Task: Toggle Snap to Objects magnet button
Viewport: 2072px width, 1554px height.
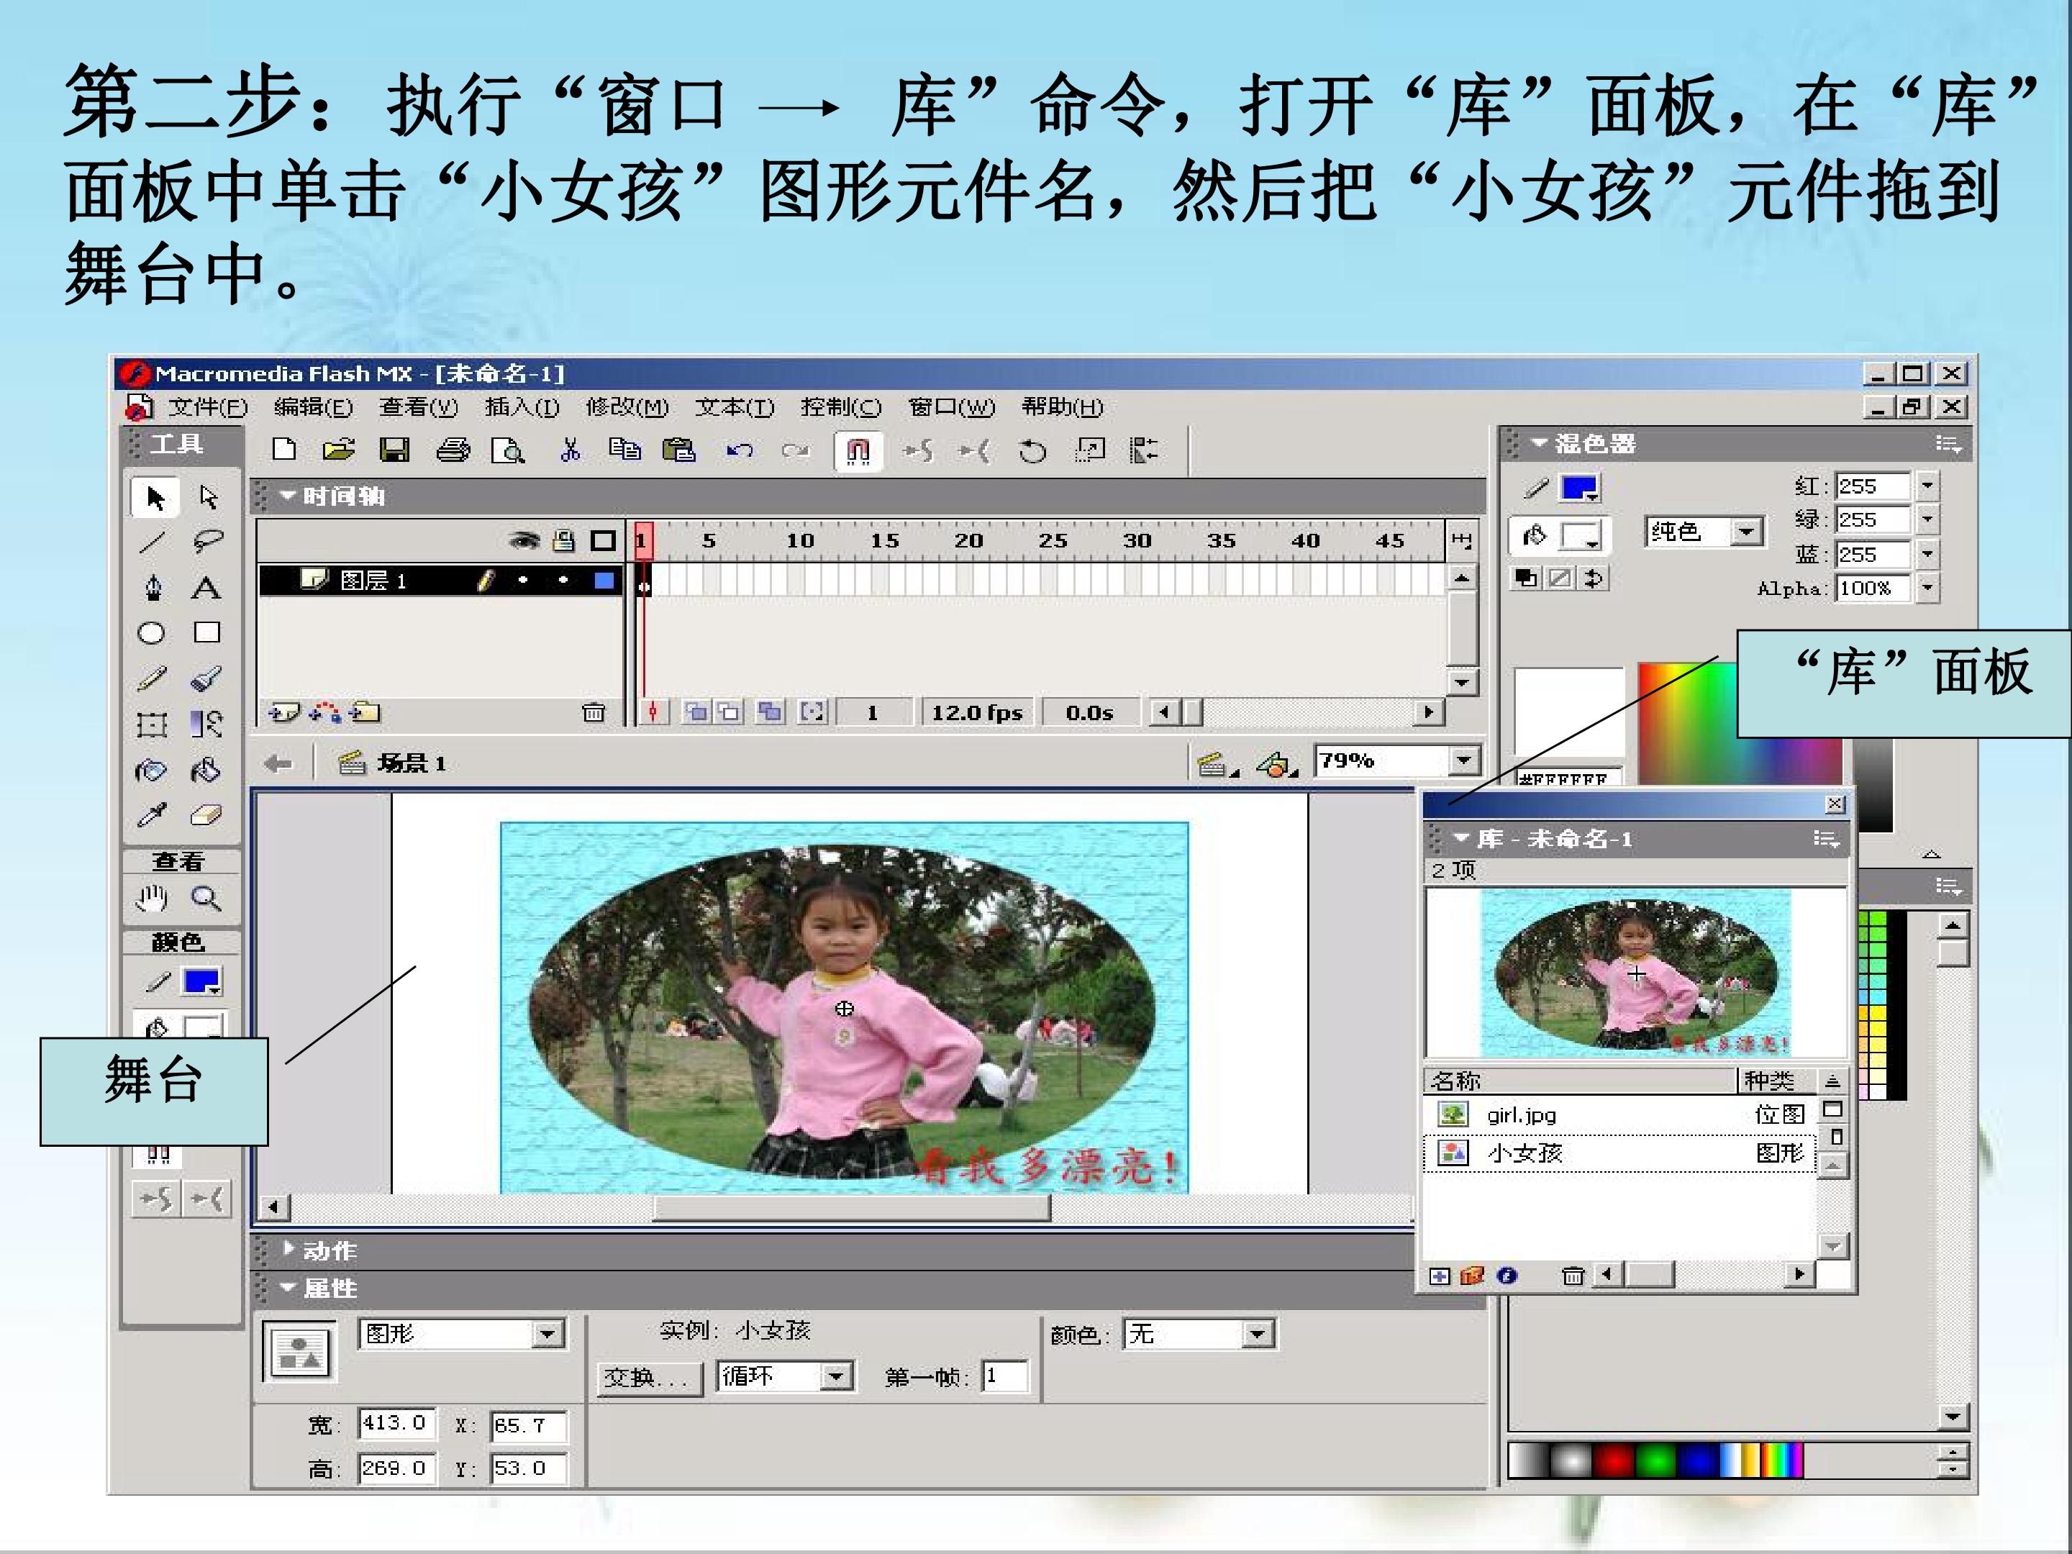Action: pyautogui.click(x=858, y=452)
